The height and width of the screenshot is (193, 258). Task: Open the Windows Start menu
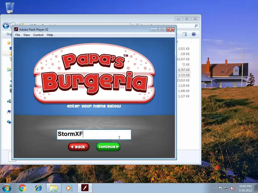[x=7, y=188]
